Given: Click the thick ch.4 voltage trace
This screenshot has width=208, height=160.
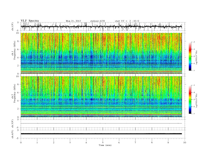Looking at the screenshot, I should coord(101,134).
